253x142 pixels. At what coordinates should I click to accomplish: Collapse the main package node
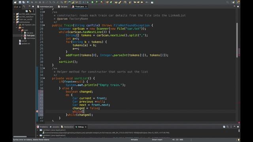[x=19, y=30]
